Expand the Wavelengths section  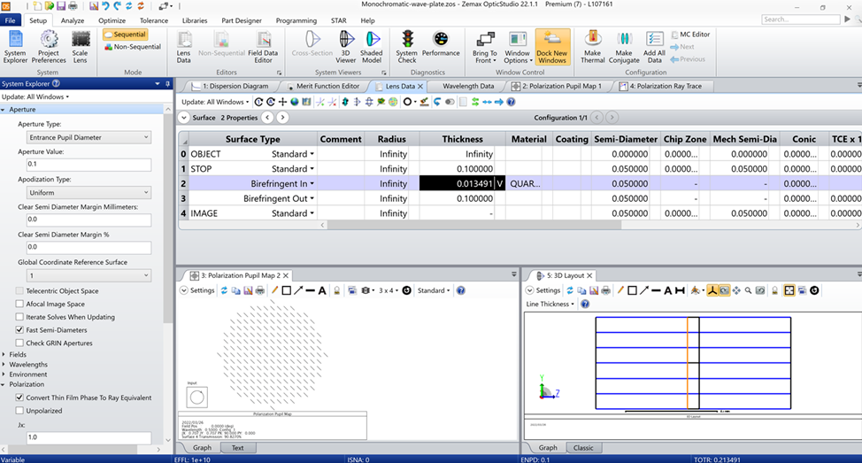(28, 365)
